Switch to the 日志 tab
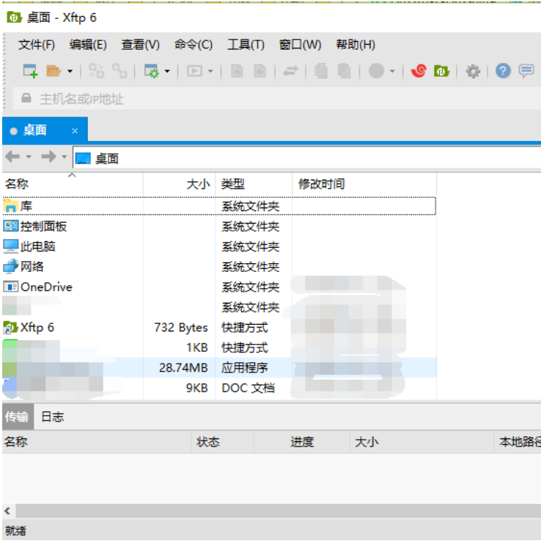Viewport: 541px width, 541px height. click(x=52, y=417)
